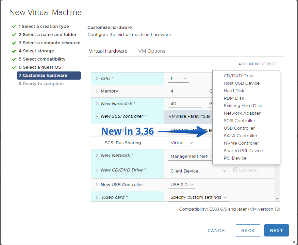Expand the New Network row chevron
The height and width of the screenshot is (245, 298).
97,155
